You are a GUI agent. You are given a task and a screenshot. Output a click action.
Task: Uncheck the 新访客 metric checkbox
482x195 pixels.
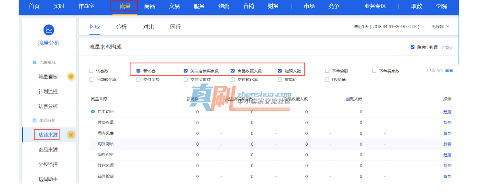(138, 71)
